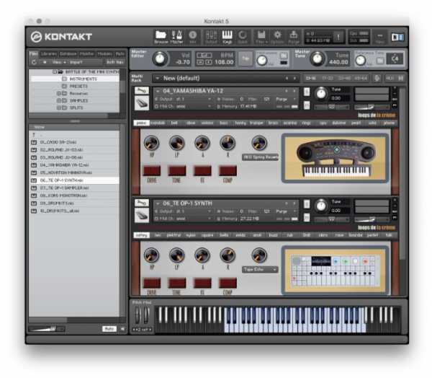Toggle the Master editor icon in header
This screenshot has height=378, width=432.
[x=176, y=37]
